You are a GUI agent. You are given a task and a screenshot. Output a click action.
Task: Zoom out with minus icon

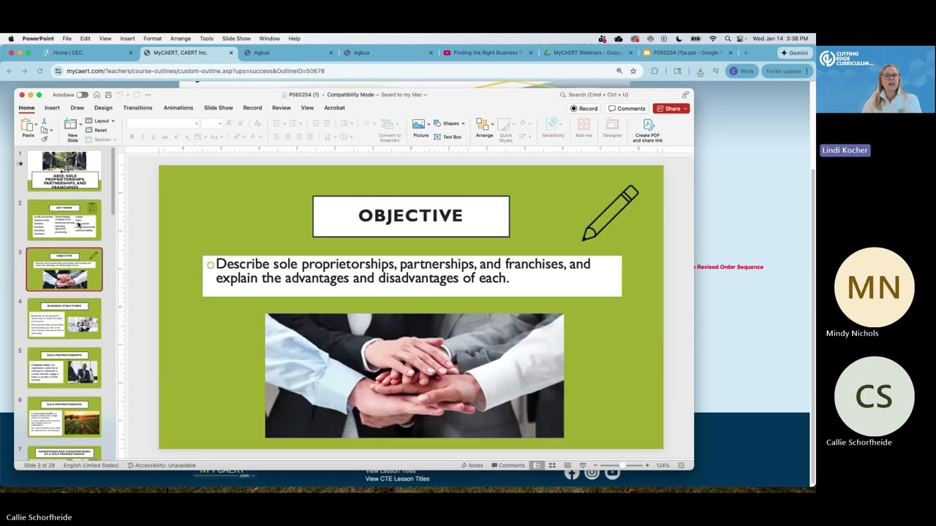(595, 465)
